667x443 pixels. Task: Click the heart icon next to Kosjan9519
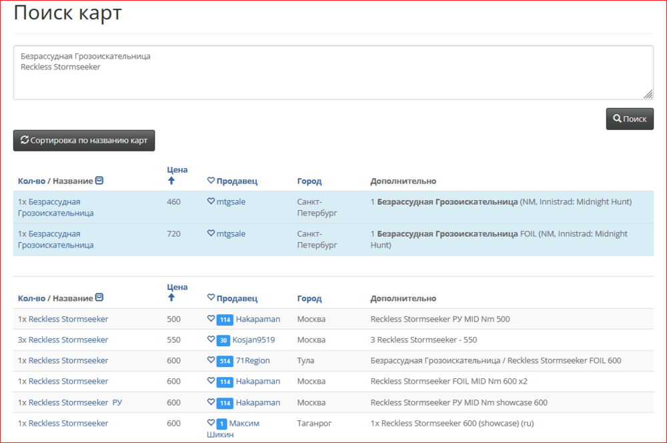(211, 340)
